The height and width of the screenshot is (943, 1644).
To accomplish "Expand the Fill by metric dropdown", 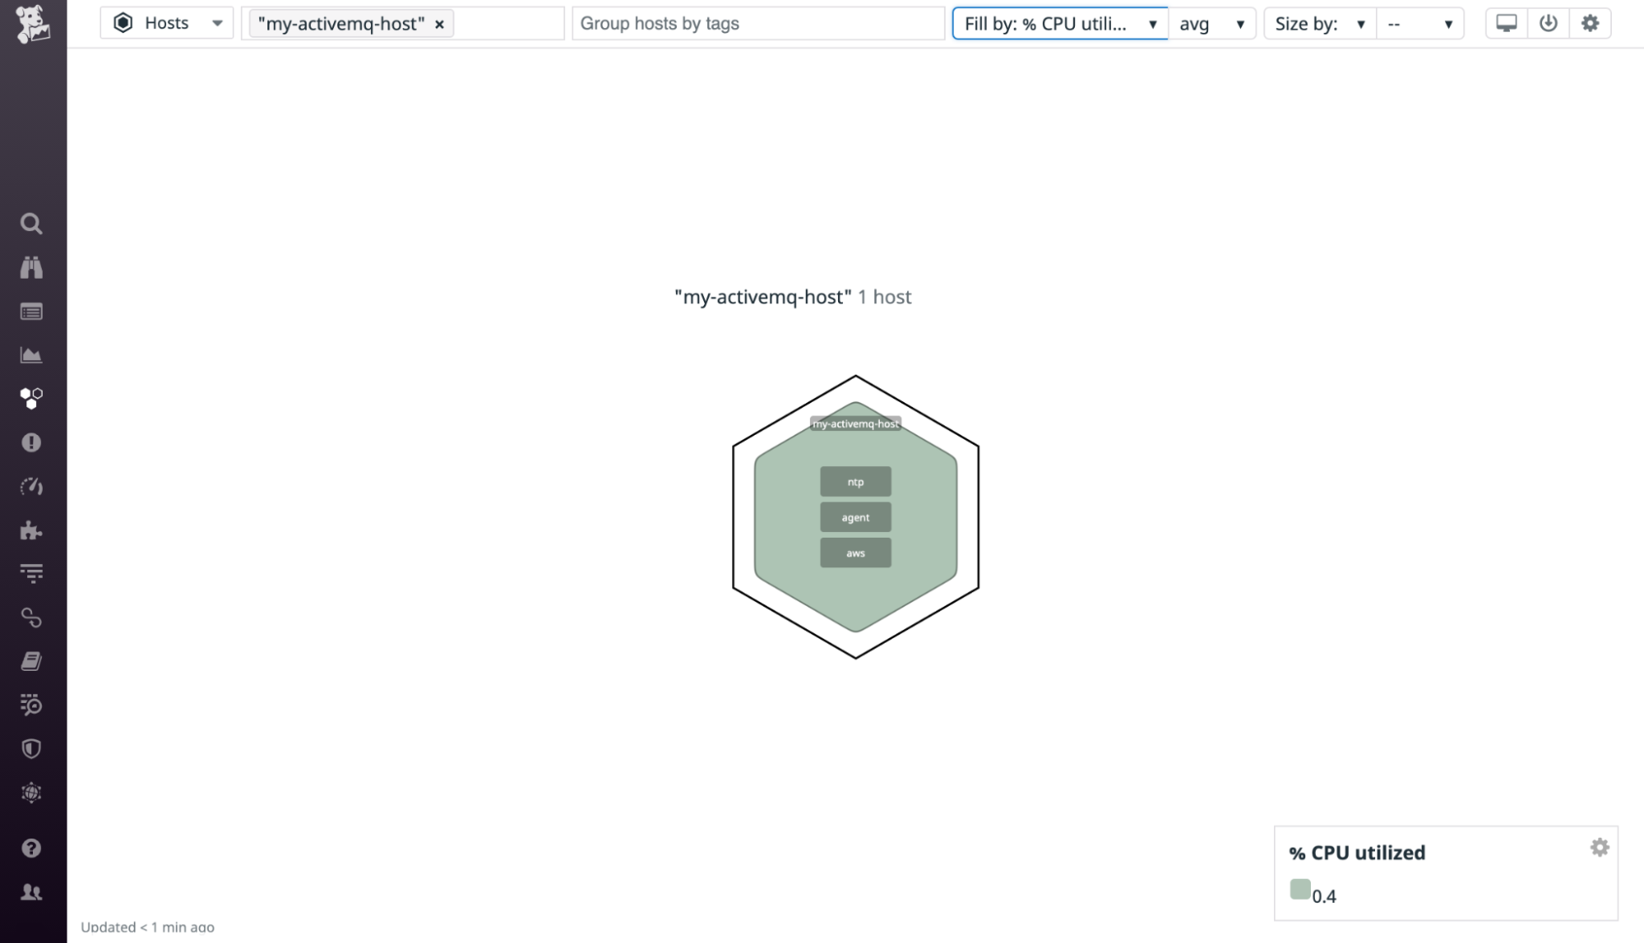I will (1059, 23).
